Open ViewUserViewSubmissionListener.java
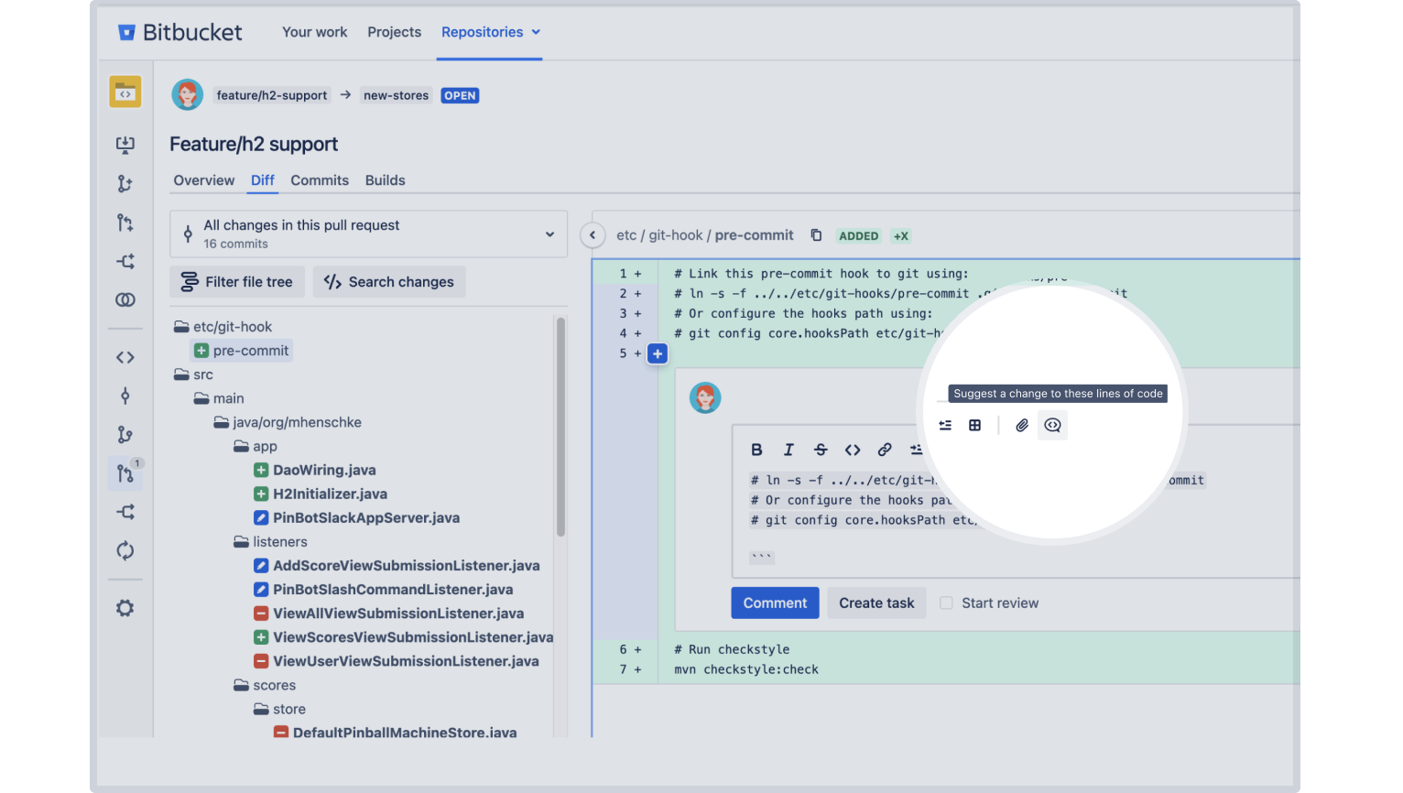The image size is (1403, 793). pos(397,661)
